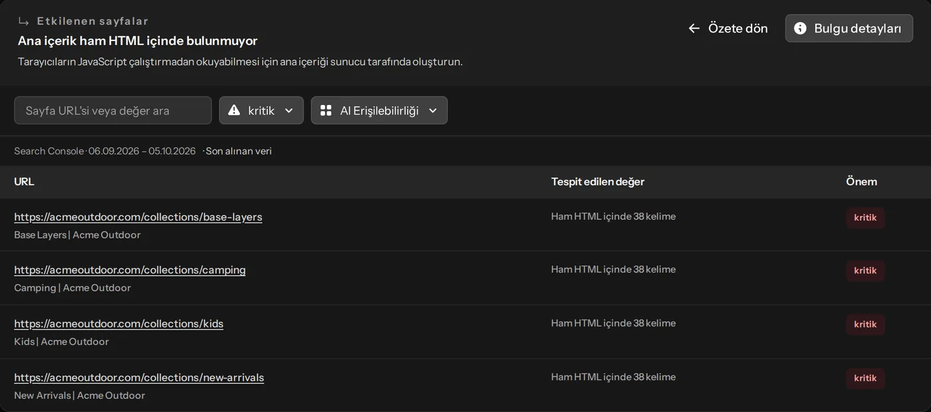Click the info icon in Bulgu detayları button
Screen dimensions: 931x412
click(801, 28)
